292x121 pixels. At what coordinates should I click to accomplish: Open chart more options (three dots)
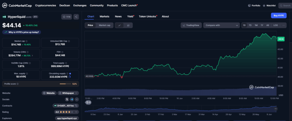click(283, 25)
